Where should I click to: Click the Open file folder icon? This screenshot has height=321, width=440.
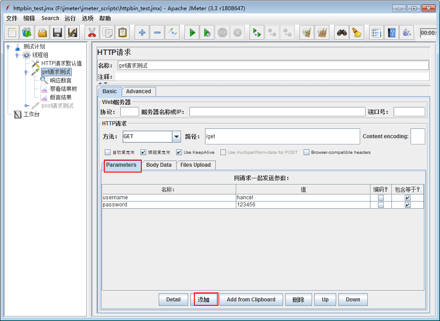coord(42,33)
